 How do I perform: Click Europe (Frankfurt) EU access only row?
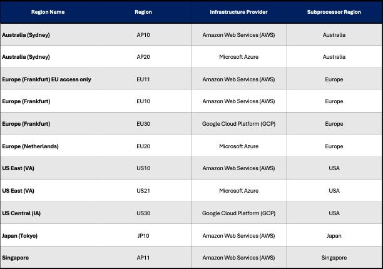click(191, 79)
